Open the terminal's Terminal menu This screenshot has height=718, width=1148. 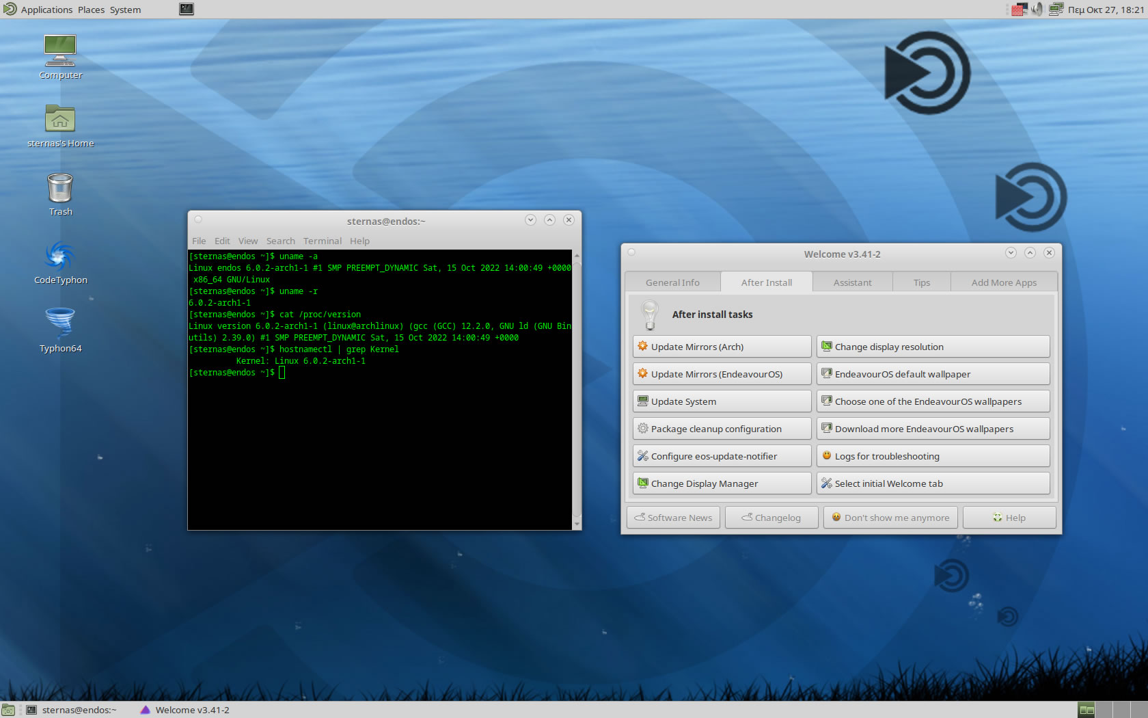323,241
